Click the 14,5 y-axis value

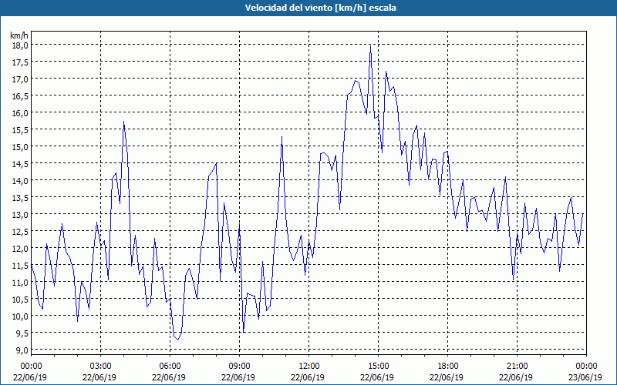(20, 163)
